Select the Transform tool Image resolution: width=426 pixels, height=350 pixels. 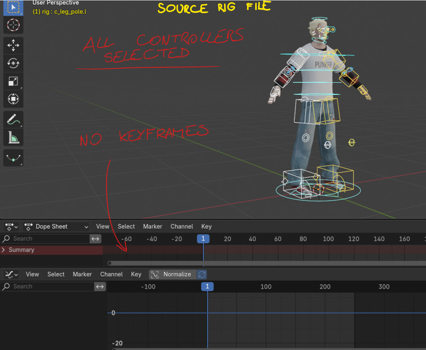(x=13, y=99)
